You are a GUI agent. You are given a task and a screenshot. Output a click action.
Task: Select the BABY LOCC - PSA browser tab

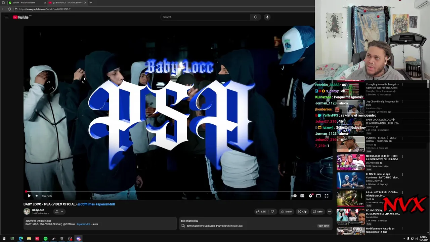[67, 3]
